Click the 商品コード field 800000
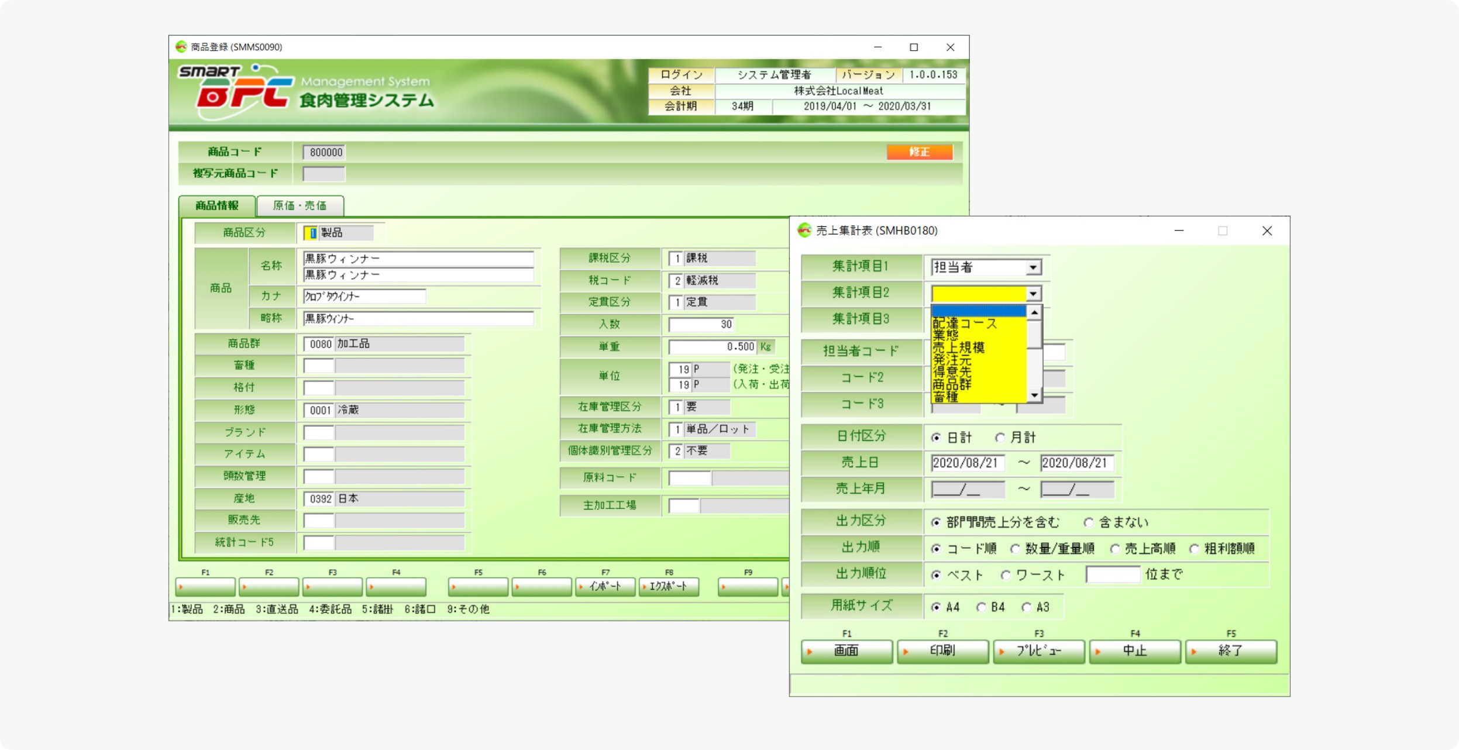1459x750 pixels. 324,152
